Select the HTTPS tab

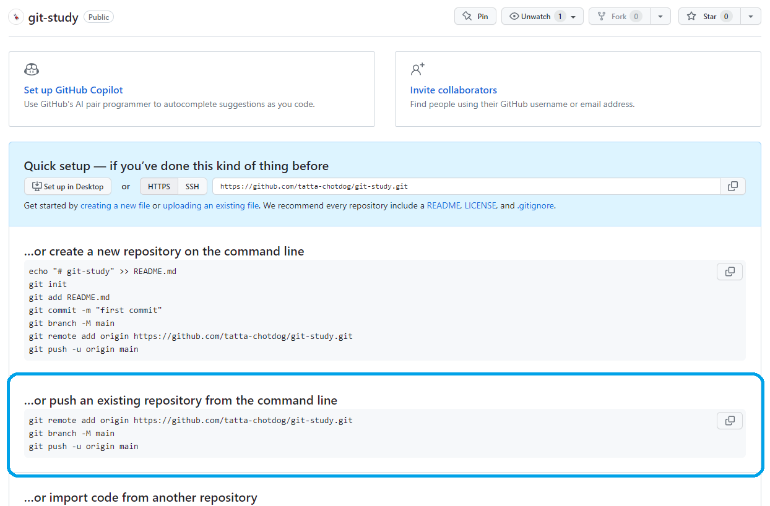tap(158, 186)
